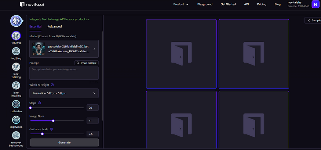Select the txt2video tool icon
This screenshot has height=150, width=321.
(16, 104)
